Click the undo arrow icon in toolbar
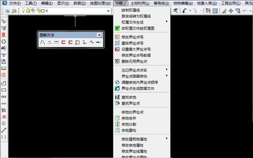Screen dimensions: 253x158 pos(184,11)
